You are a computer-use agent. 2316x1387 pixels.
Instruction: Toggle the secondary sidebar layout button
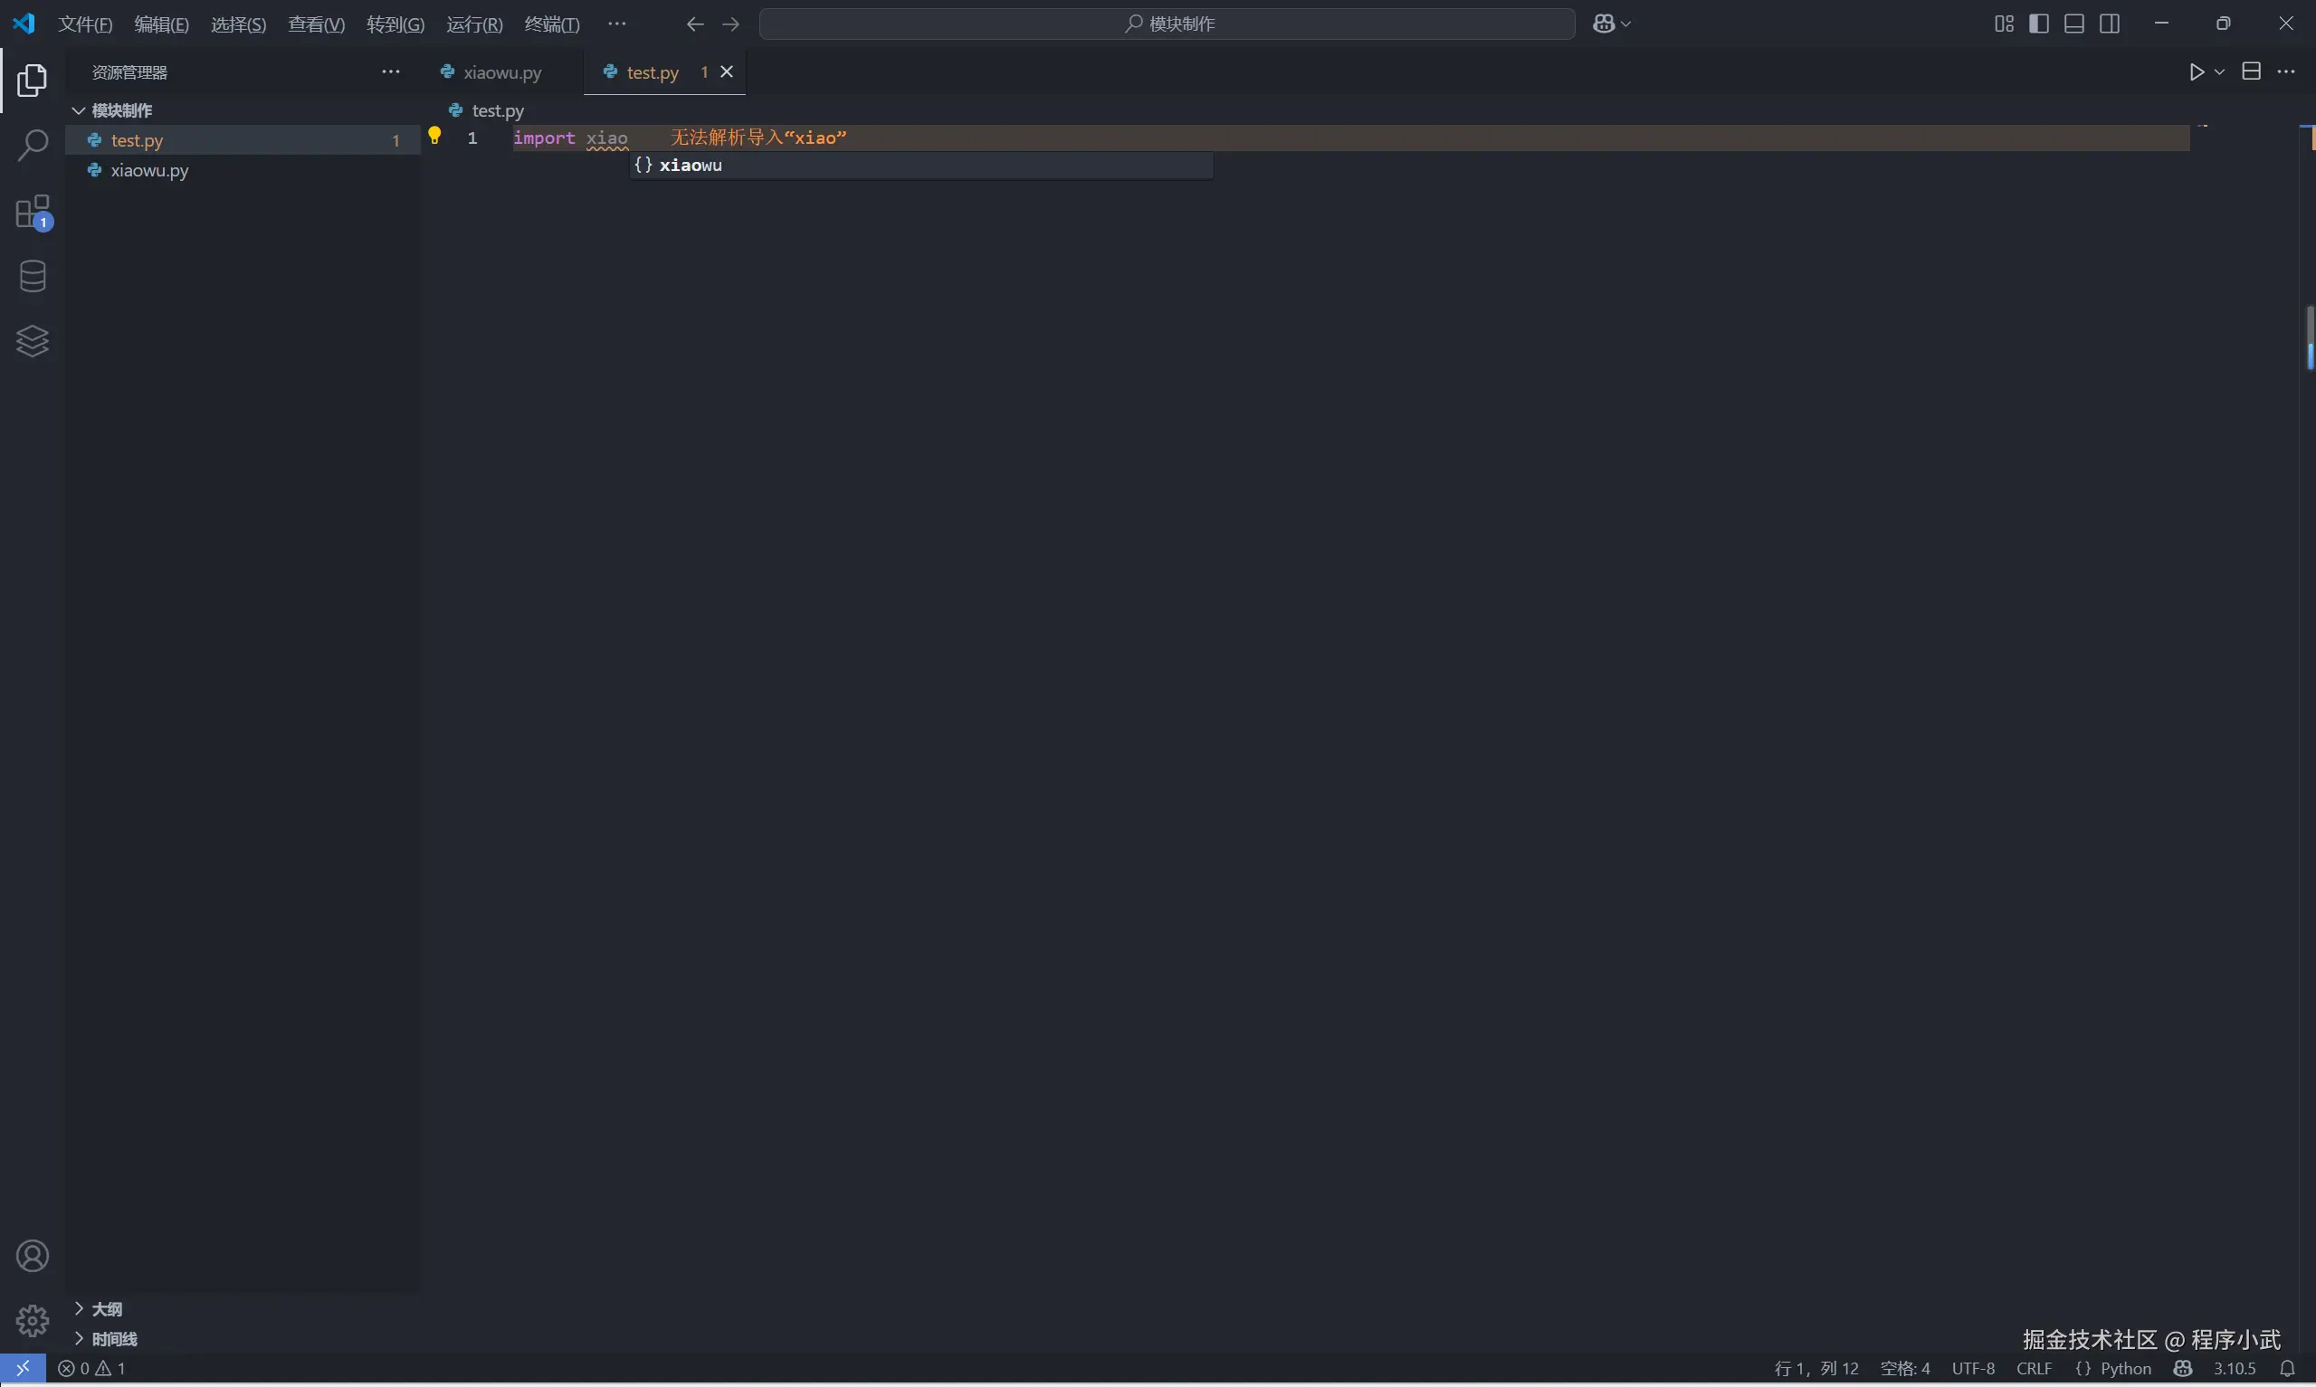[2110, 24]
